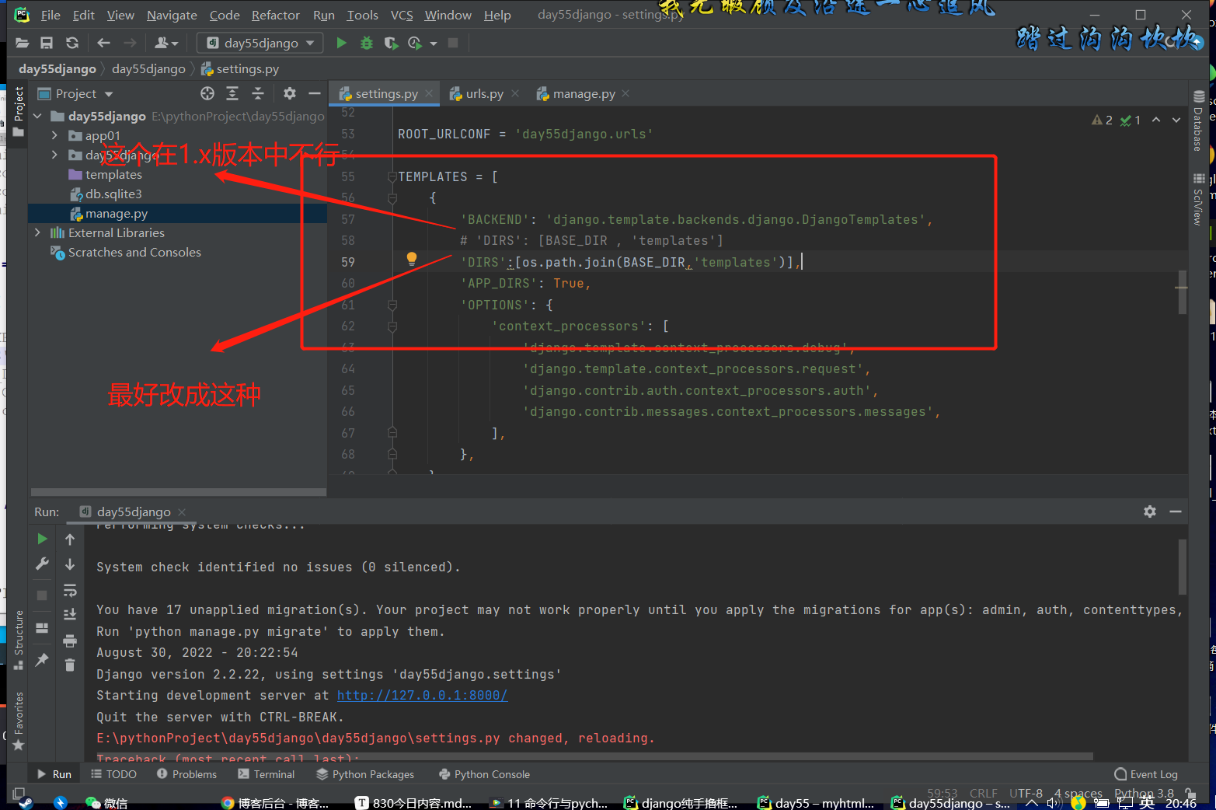Viewport: 1216px width, 810px height.
Task: Rerun day55django in the Run panel
Action: click(x=42, y=539)
